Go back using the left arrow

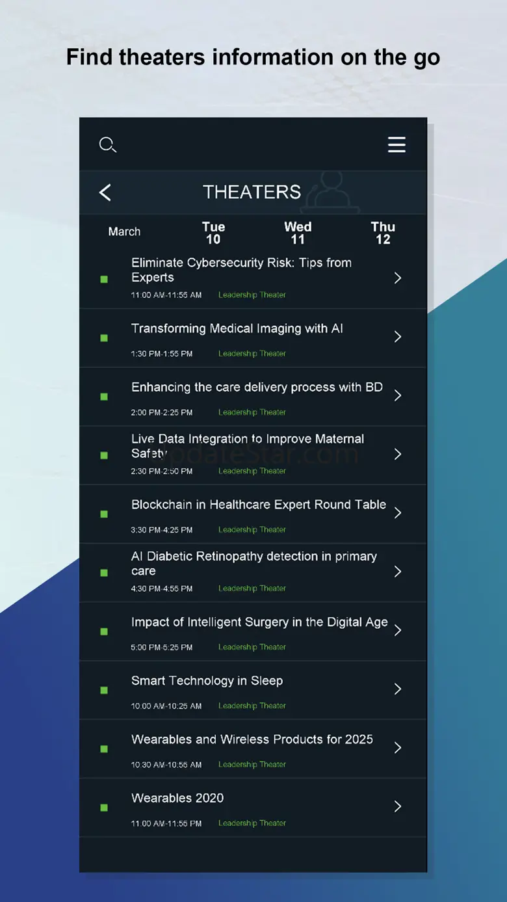[x=105, y=192]
